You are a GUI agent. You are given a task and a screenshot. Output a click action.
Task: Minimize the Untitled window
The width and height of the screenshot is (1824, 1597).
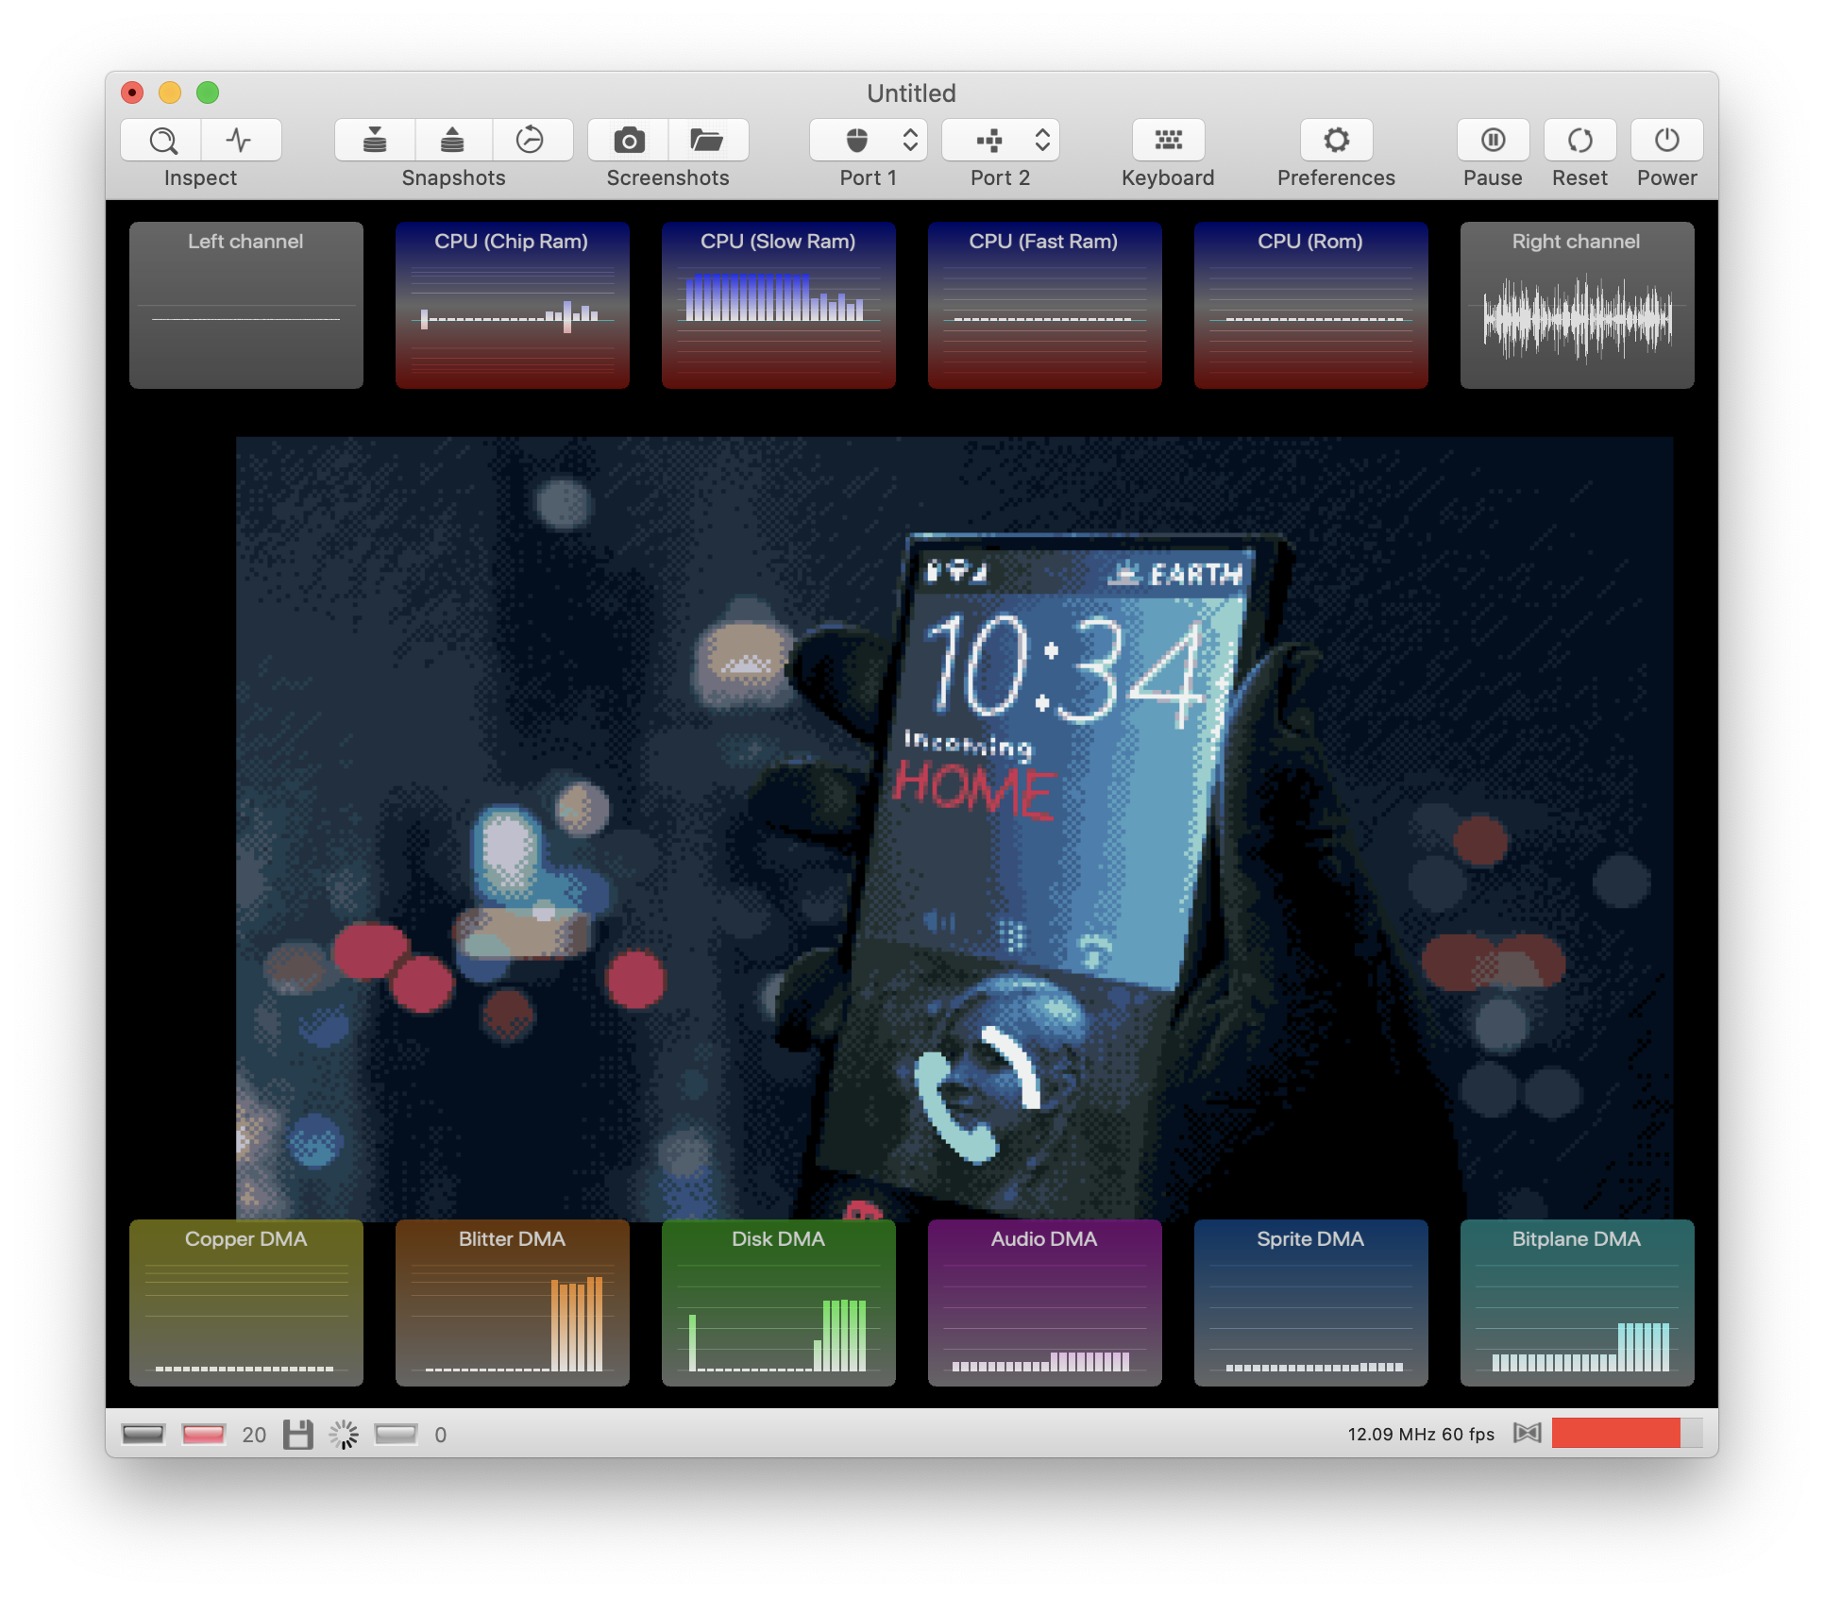click(x=170, y=92)
